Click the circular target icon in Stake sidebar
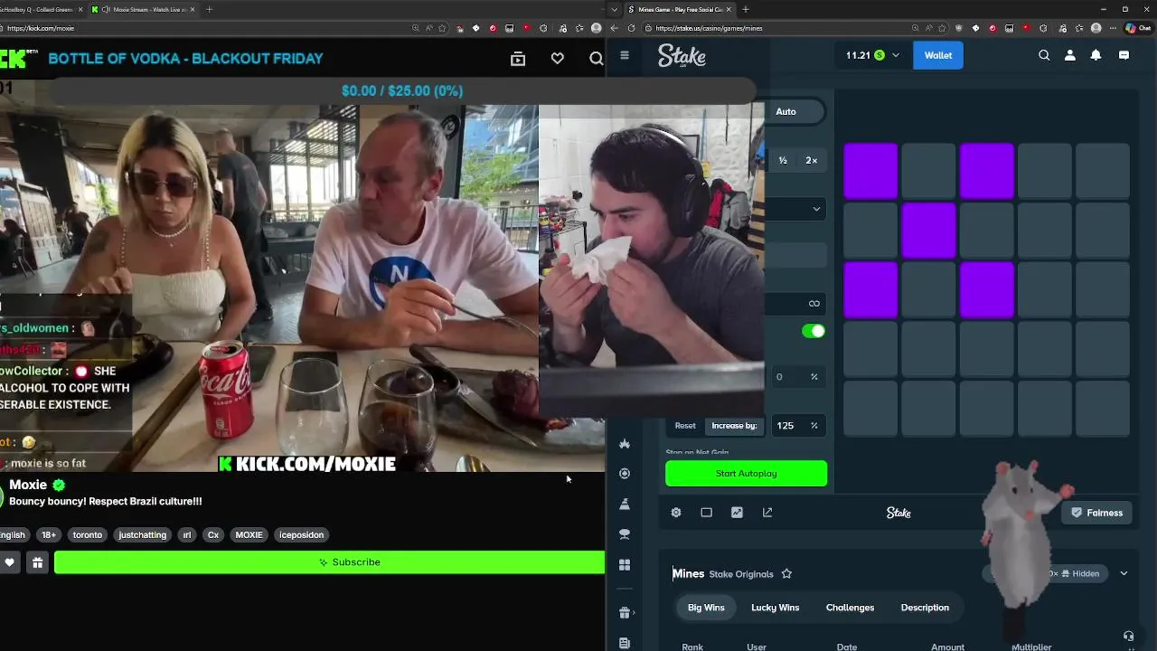 (625, 474)
